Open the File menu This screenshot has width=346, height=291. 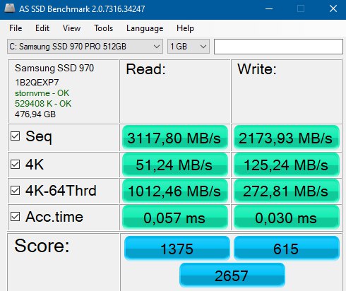tap(16, 28)
